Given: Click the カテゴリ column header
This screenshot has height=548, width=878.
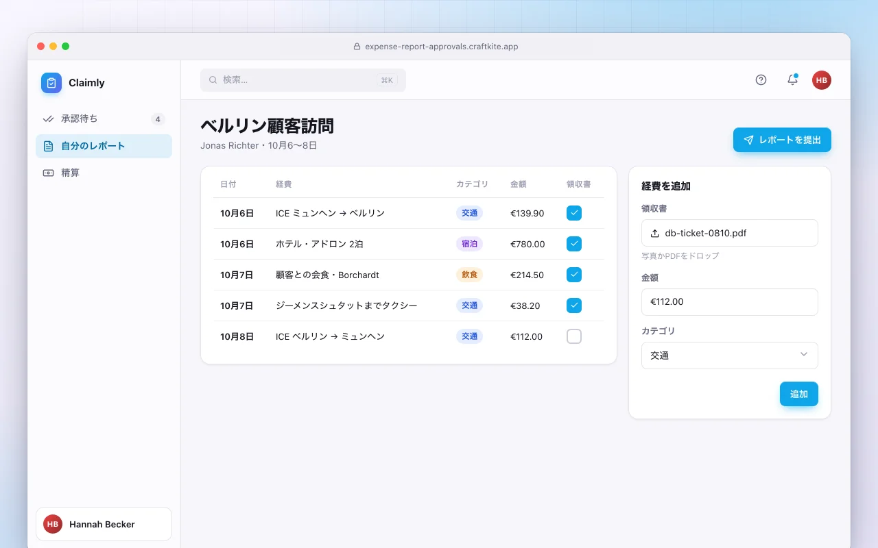Looking at the screenshot, I should (x=472, y=184).
